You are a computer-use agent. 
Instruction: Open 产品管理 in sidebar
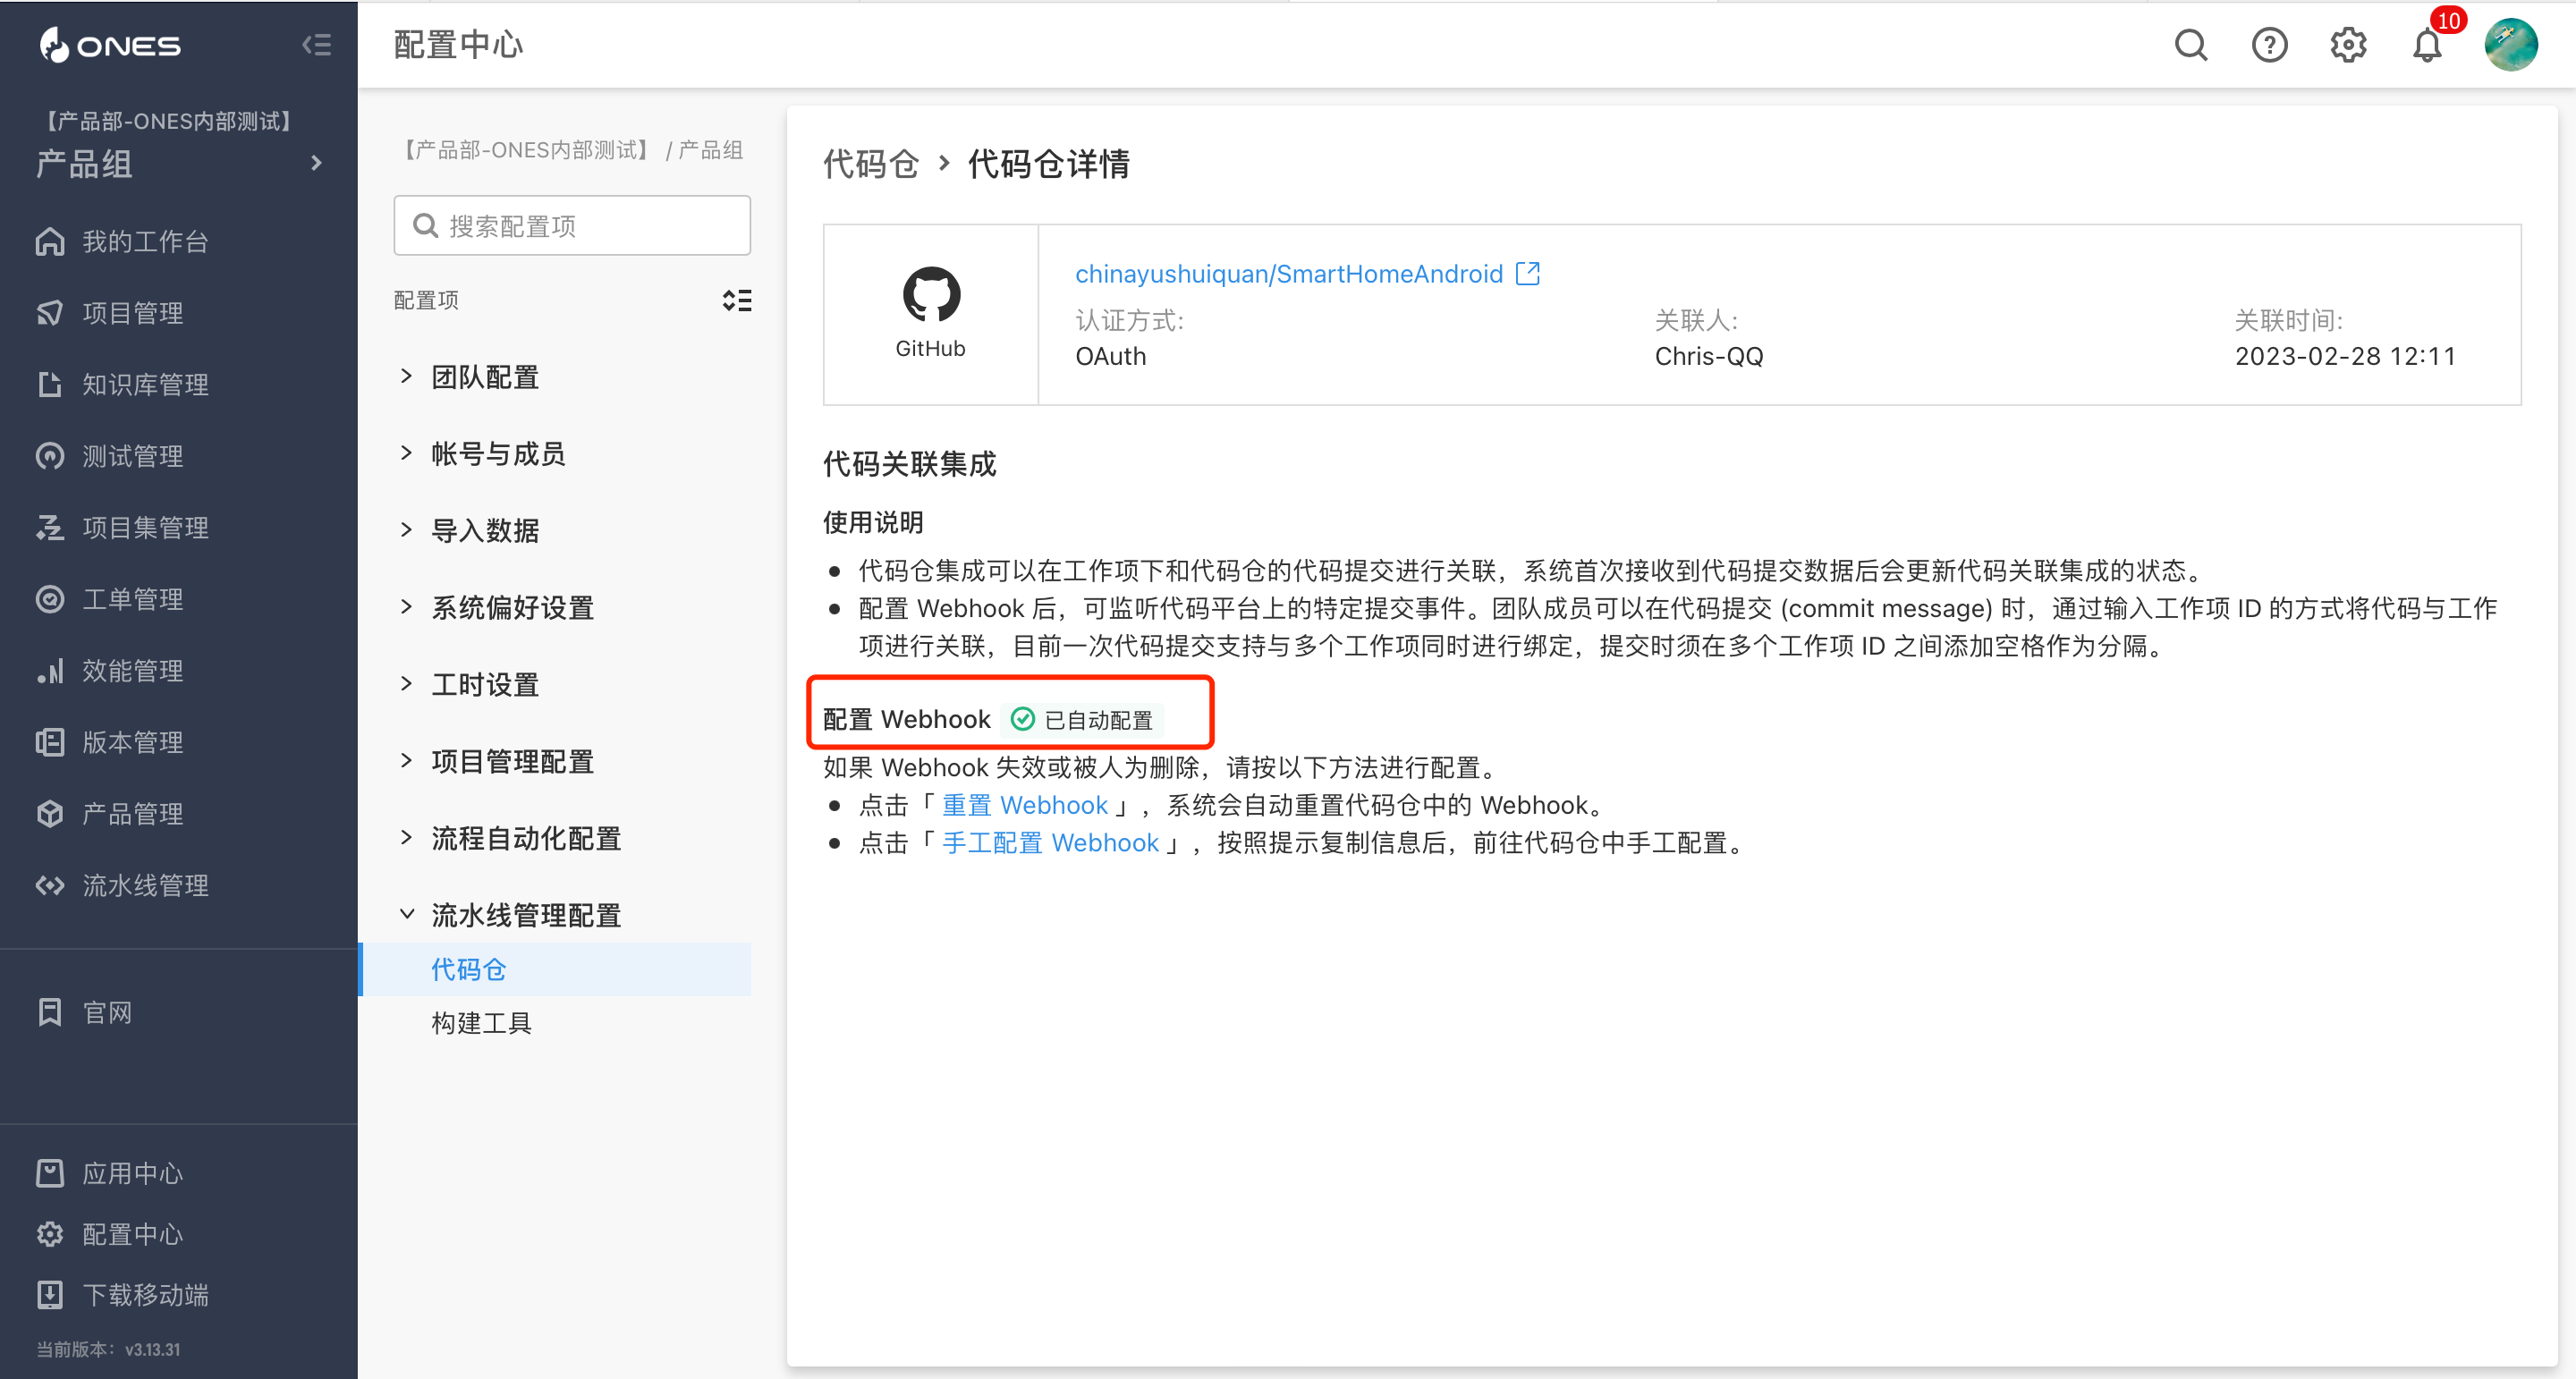pos(132,814)
